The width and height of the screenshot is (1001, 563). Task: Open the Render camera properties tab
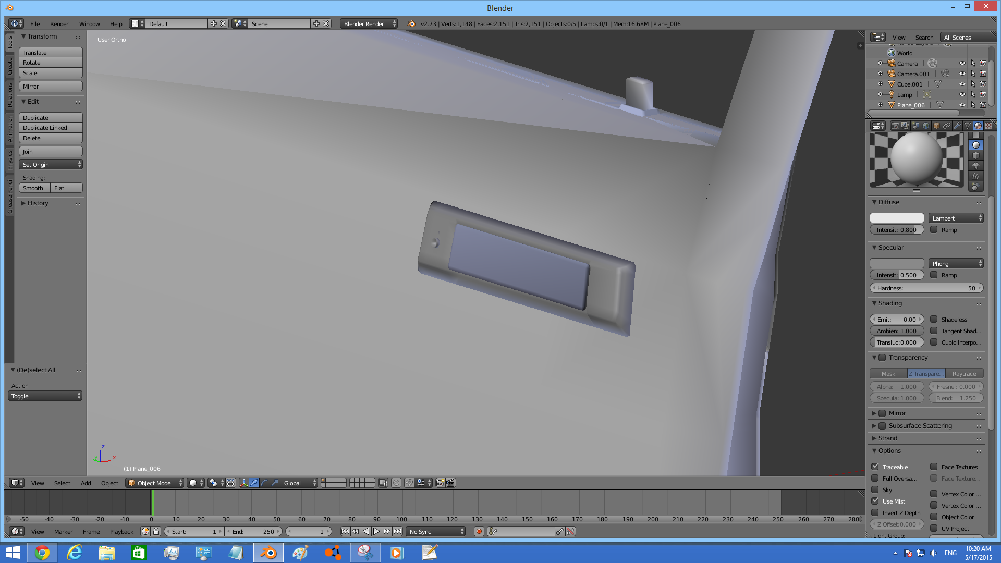coord(895,126)
